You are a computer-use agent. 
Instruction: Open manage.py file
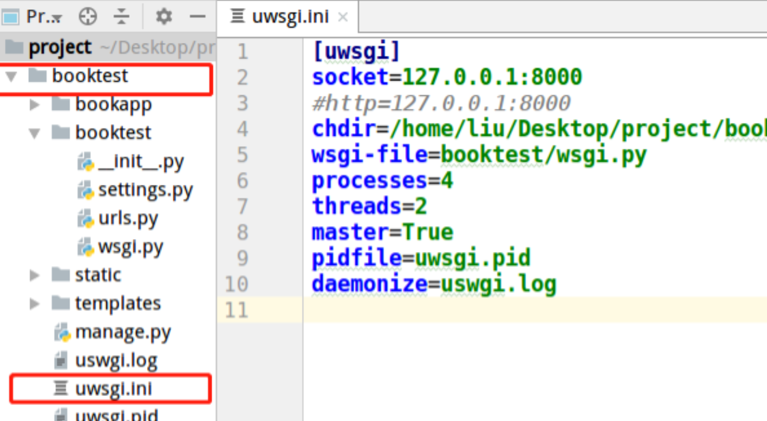123,332
